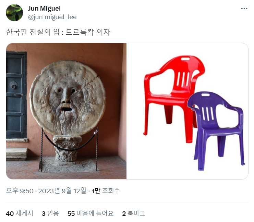Open the 2 북마크 bookmarks count

[134, 213]
